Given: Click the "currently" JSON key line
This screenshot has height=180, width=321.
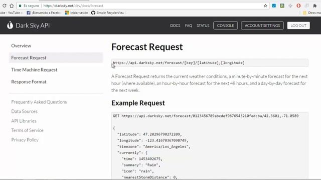Looking at the screenshot, I should 132,152.
